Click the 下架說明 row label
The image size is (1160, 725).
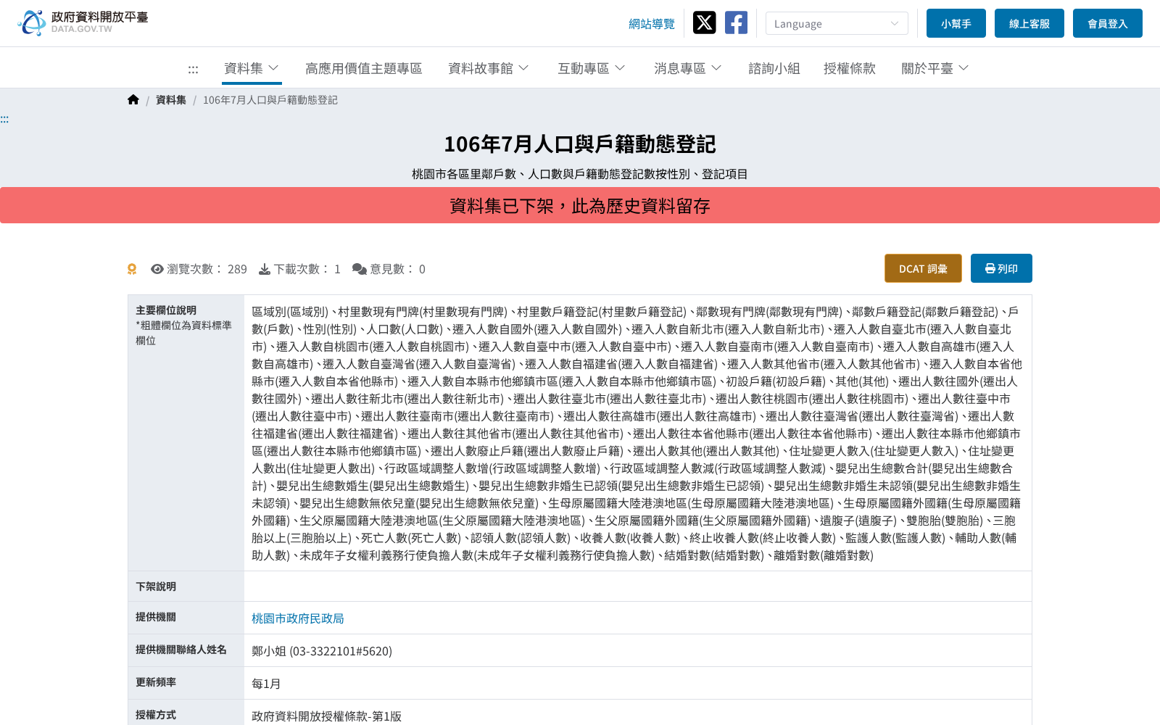pos(156,587)
